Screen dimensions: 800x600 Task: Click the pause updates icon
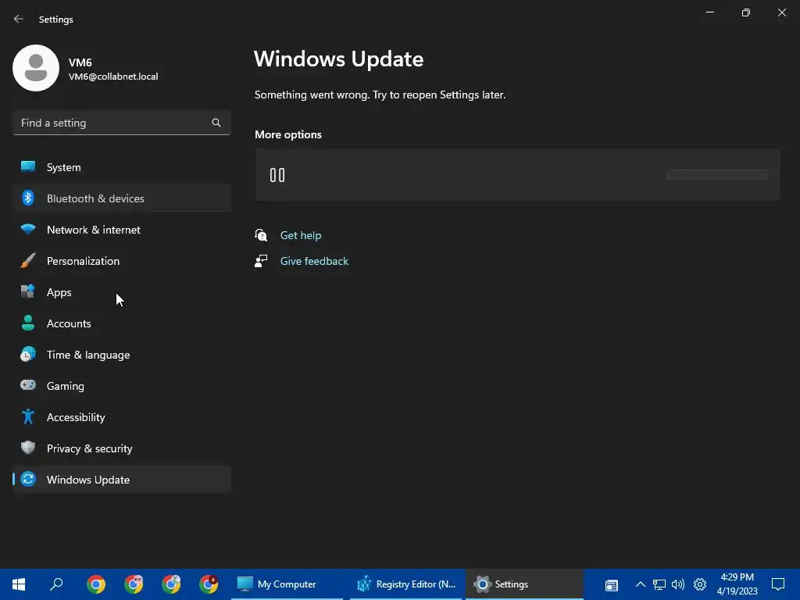pyautogui.click(x=277, y=175)
